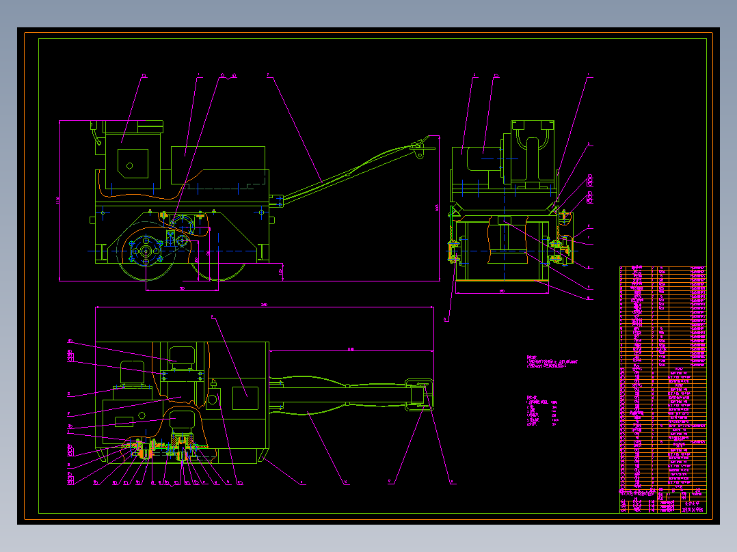Viewport: 737px width, 552px height.
Task: Select the angled steering arm in side view
Action: [x=348, y=175]
